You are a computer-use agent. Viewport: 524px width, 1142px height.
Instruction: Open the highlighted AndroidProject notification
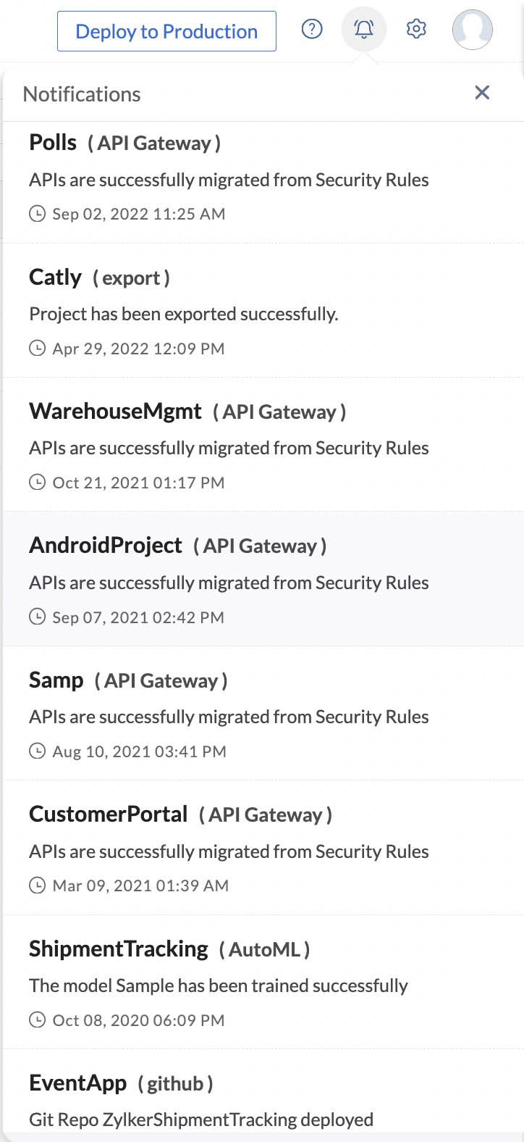263,579
